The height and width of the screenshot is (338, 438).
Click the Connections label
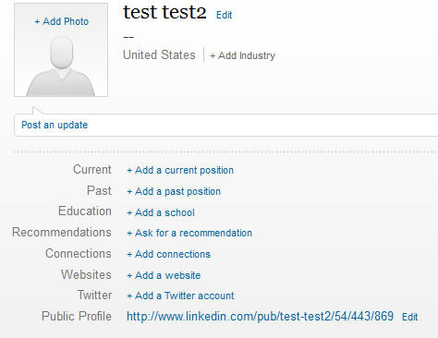79,254
